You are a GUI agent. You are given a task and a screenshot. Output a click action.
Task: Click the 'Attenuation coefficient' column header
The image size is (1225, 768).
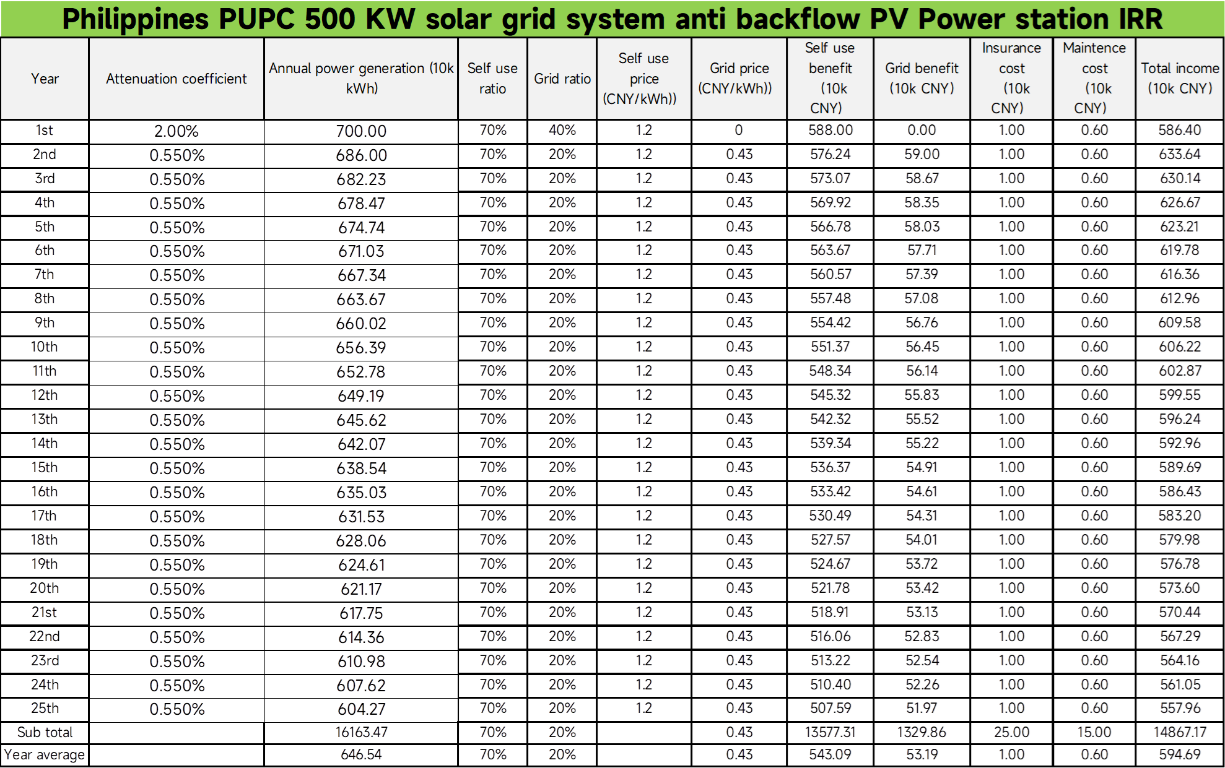pos(177,79)
